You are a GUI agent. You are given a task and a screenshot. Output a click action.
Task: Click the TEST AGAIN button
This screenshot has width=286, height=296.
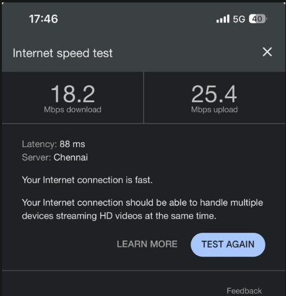coord(228,244)
